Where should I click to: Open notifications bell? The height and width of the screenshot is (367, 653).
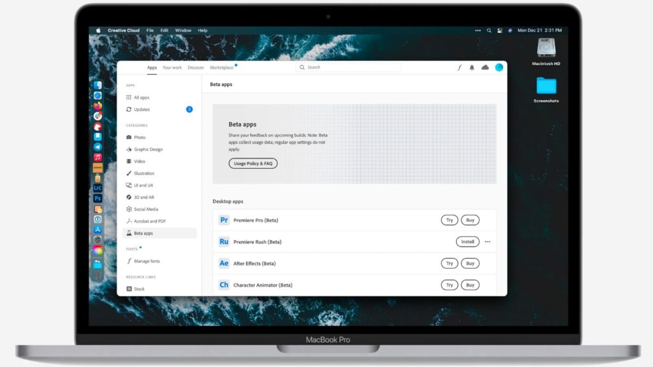point(472,68)
